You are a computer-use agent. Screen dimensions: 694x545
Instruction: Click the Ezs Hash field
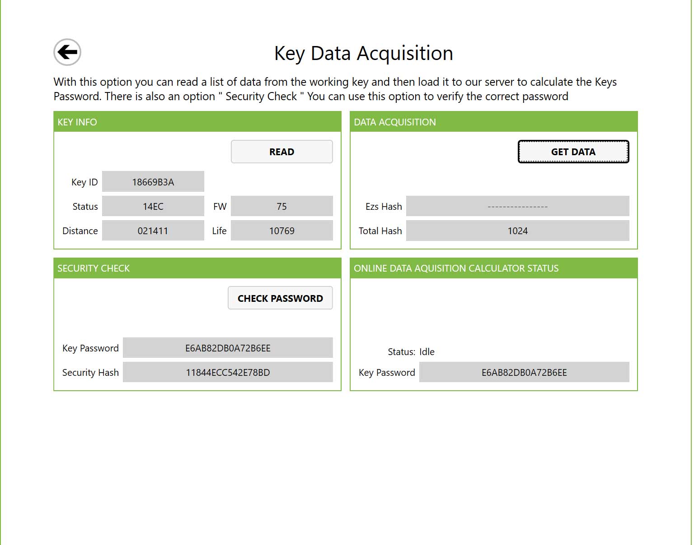[517, 206]
